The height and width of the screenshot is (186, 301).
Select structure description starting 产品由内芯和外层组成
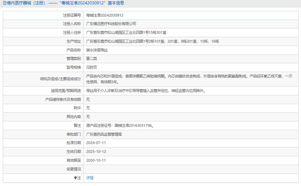189,79
